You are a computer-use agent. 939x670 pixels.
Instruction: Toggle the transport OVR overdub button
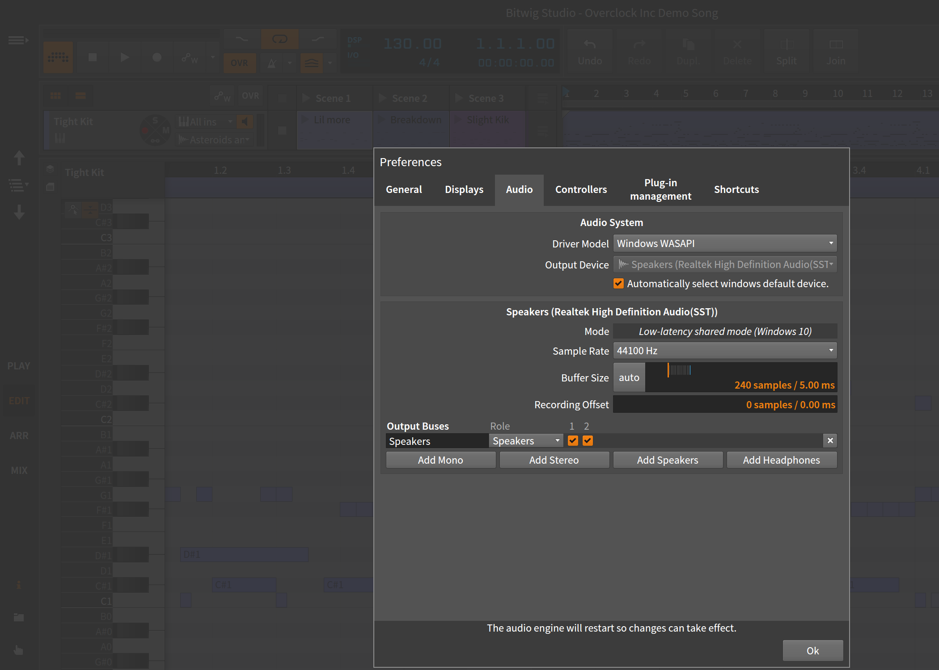(240, 63)
